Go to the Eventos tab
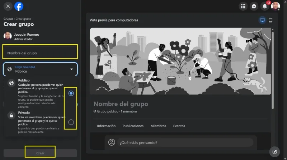The image size is (287, 160). 179,126
